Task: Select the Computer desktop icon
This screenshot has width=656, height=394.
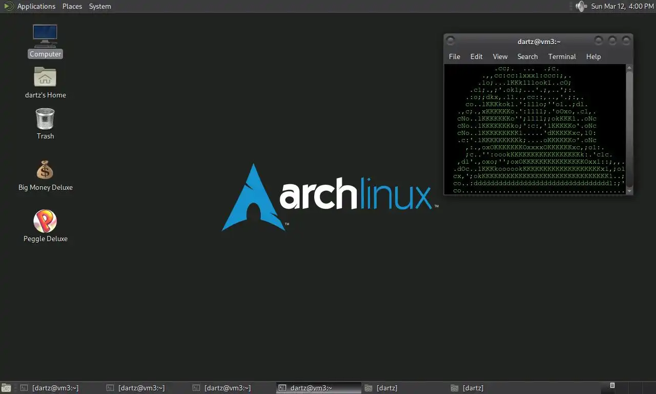Action: pyautogui.click(x=45, y=41)
